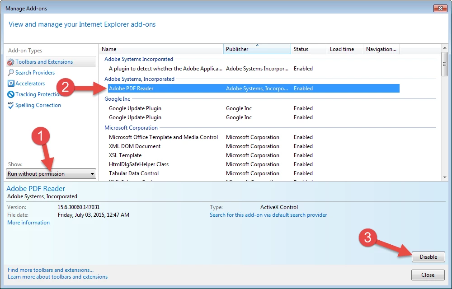Open the More information link
Viewport: 452px width, 289px height.
click(x=28, y=223)
